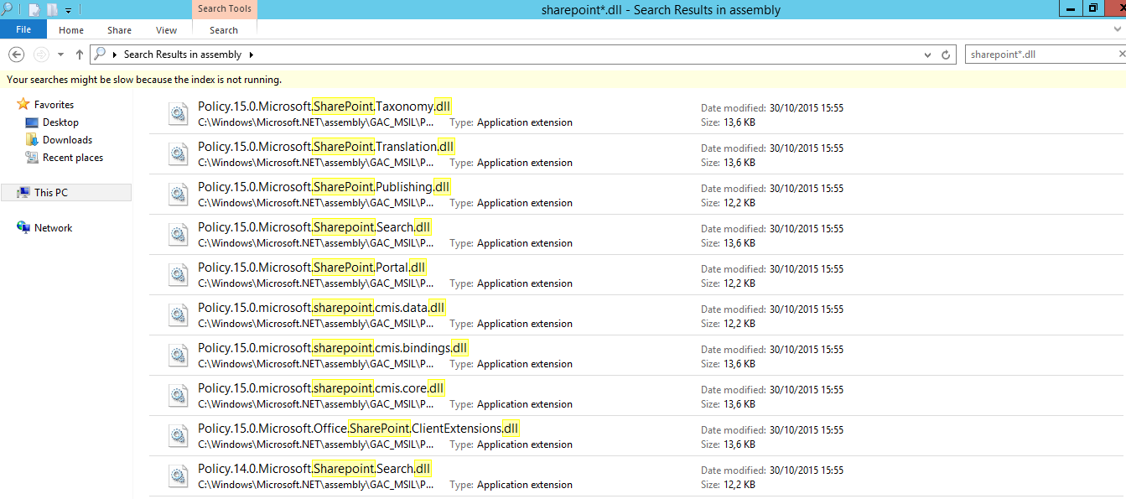Click the Search Tools contextual tab header
Screen dimensions: 1126x499
(224, 9)
